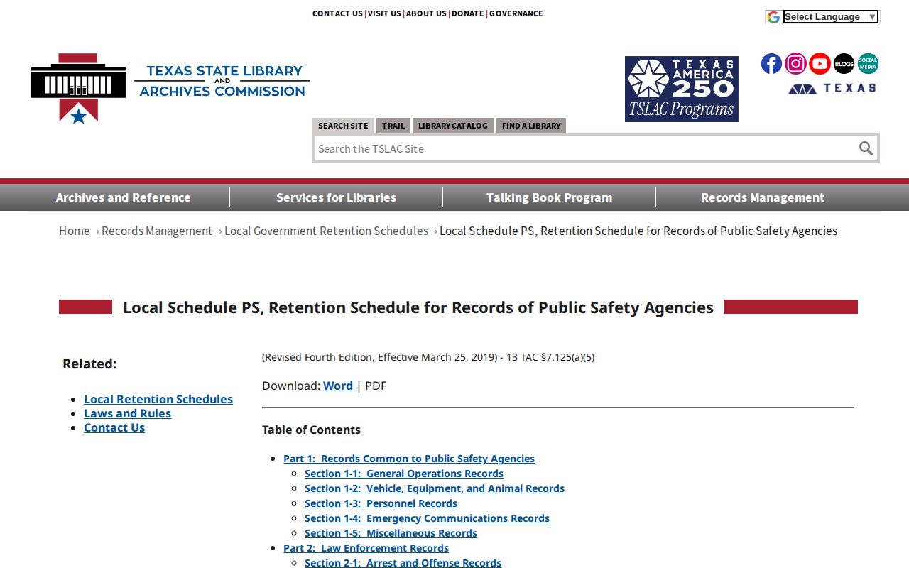The image size is (909, 568).
Task: Click the magnifying glass search icon
Action: coord(866,148)
